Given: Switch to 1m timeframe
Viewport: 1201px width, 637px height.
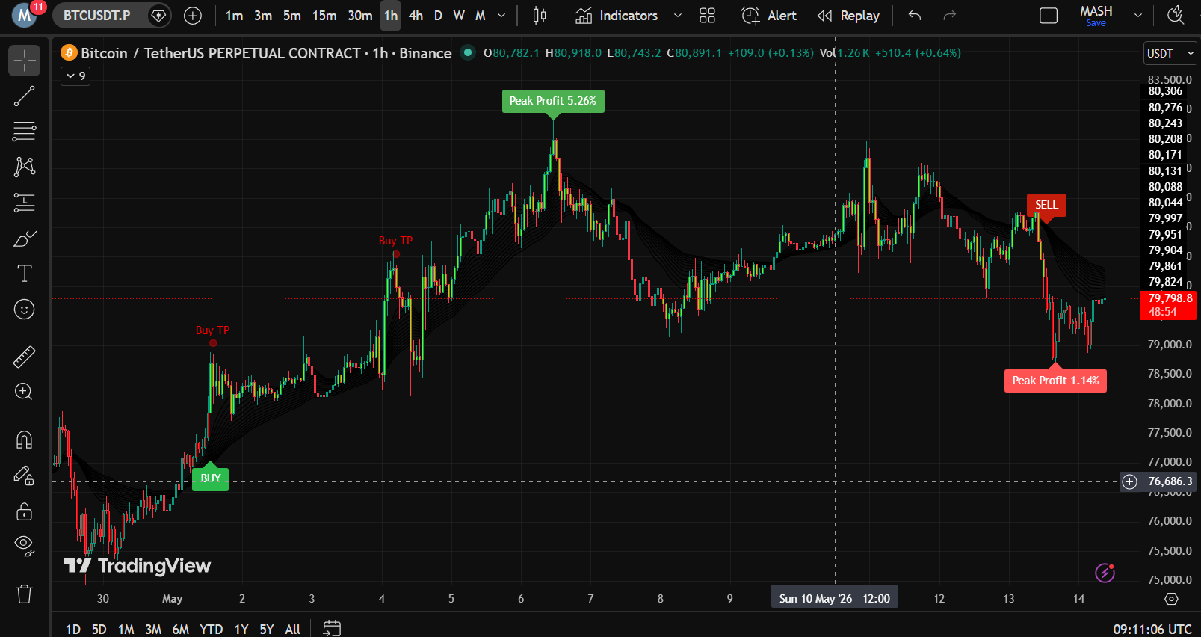Looking at the screenshot, I should click(x=234, y=16).
